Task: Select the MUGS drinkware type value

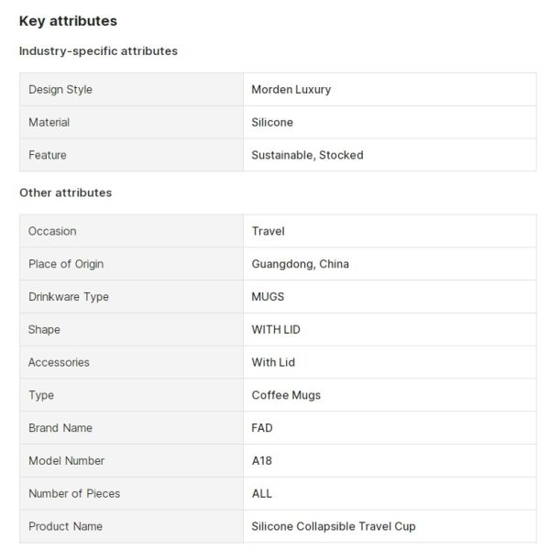Action: point(268,297)
